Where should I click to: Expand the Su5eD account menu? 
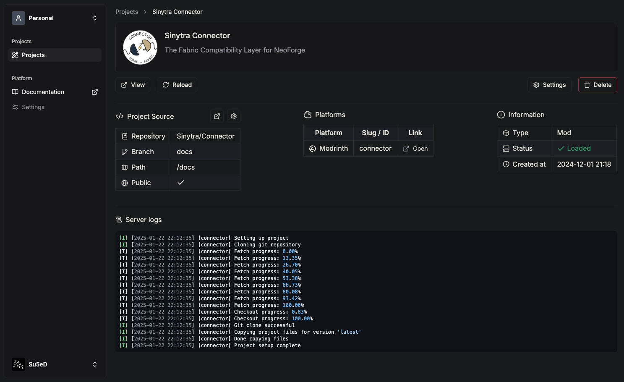[x=55, y=364]
